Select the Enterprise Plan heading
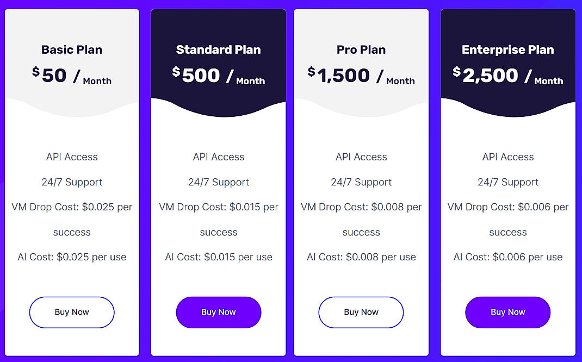582x362 pixels. coord(507,49)
